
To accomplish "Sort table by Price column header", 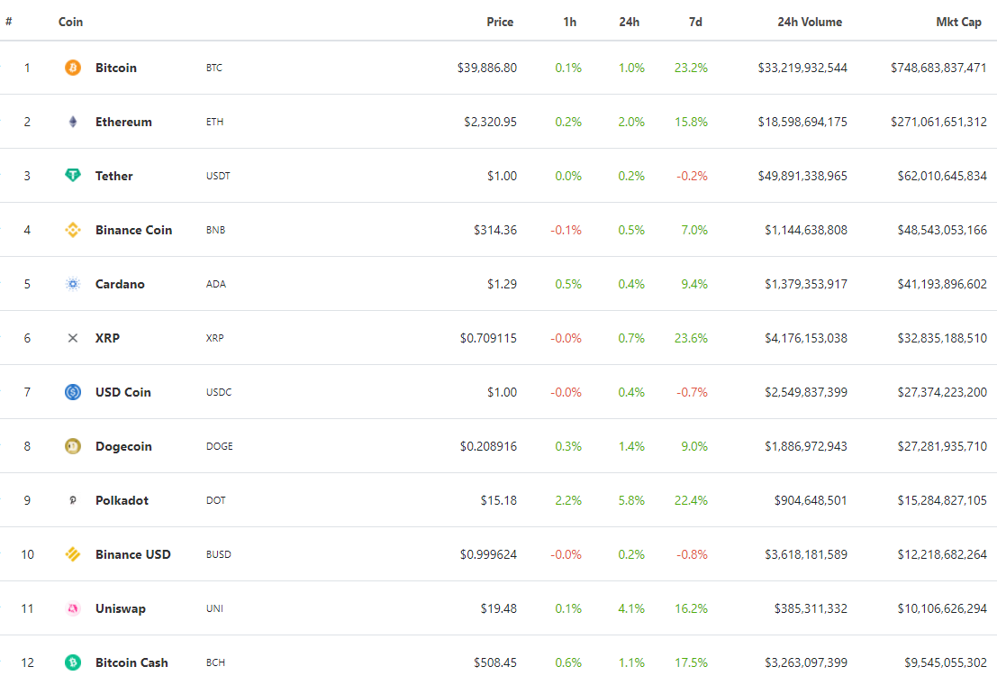I will 500,22.
